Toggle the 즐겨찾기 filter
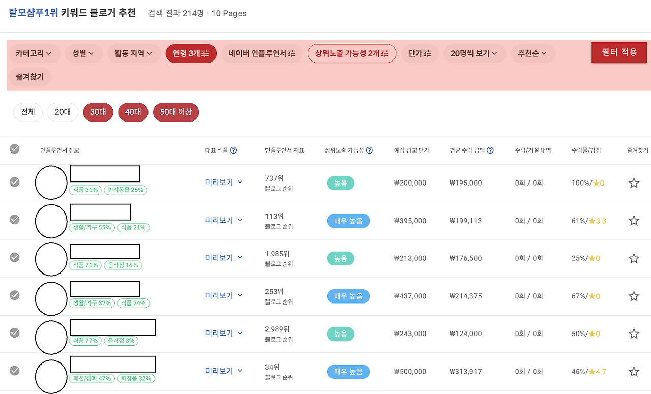This screenshot has width=651, height=394. [29, 77]
